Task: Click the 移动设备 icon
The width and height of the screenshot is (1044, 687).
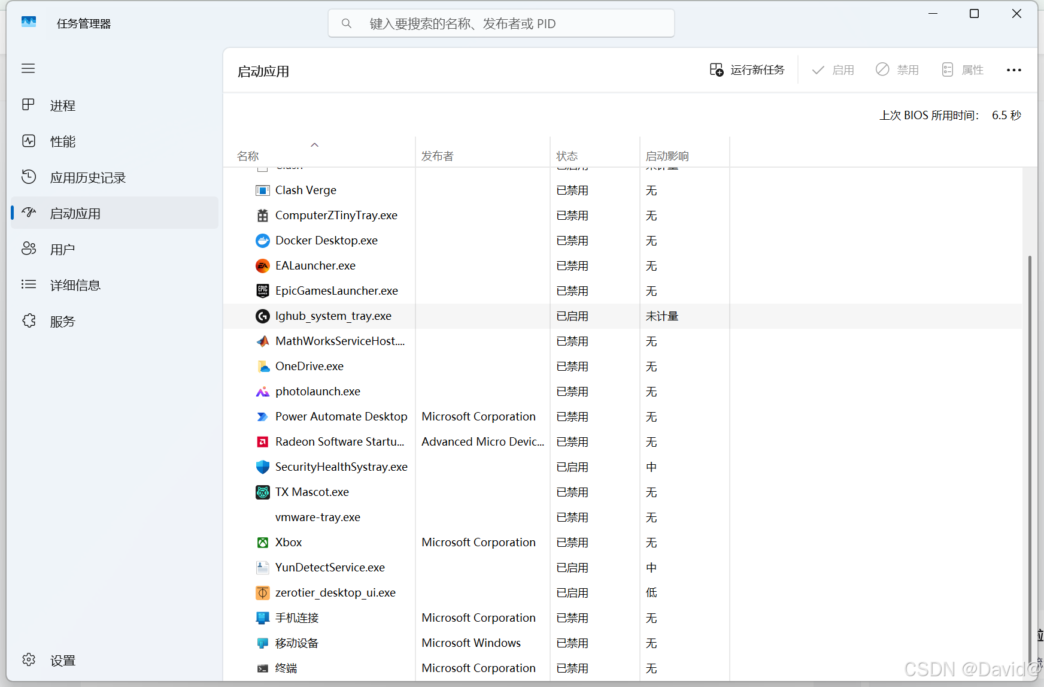Action: [262, 643]
